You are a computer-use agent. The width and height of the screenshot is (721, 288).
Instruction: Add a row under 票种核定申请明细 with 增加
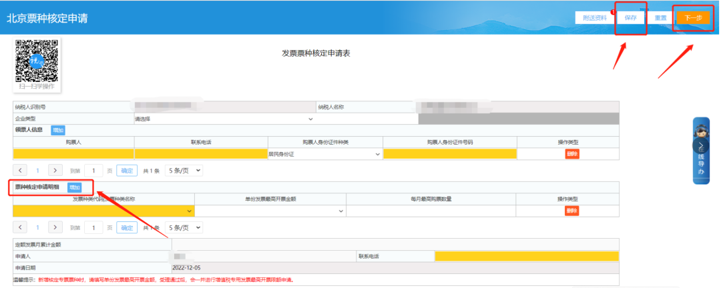[75, 187]
